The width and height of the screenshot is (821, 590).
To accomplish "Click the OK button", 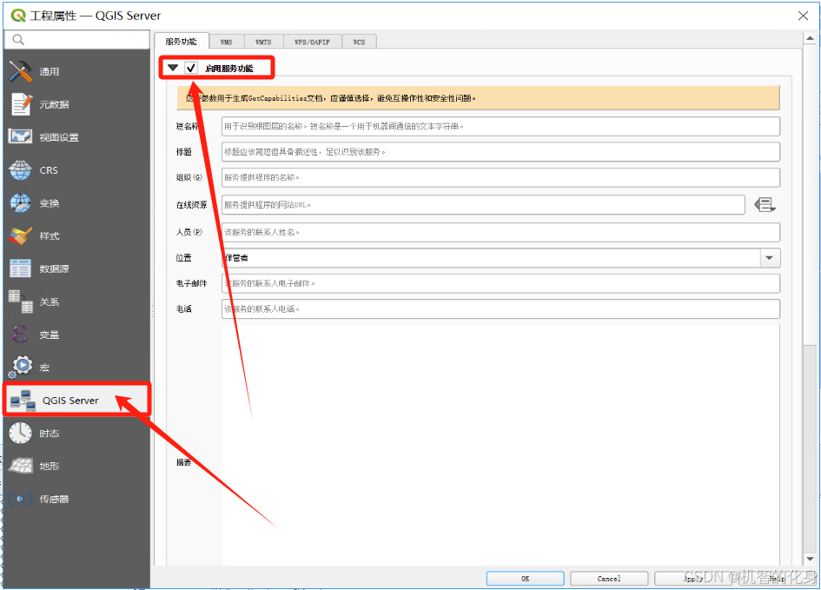I will pos(525,579).
